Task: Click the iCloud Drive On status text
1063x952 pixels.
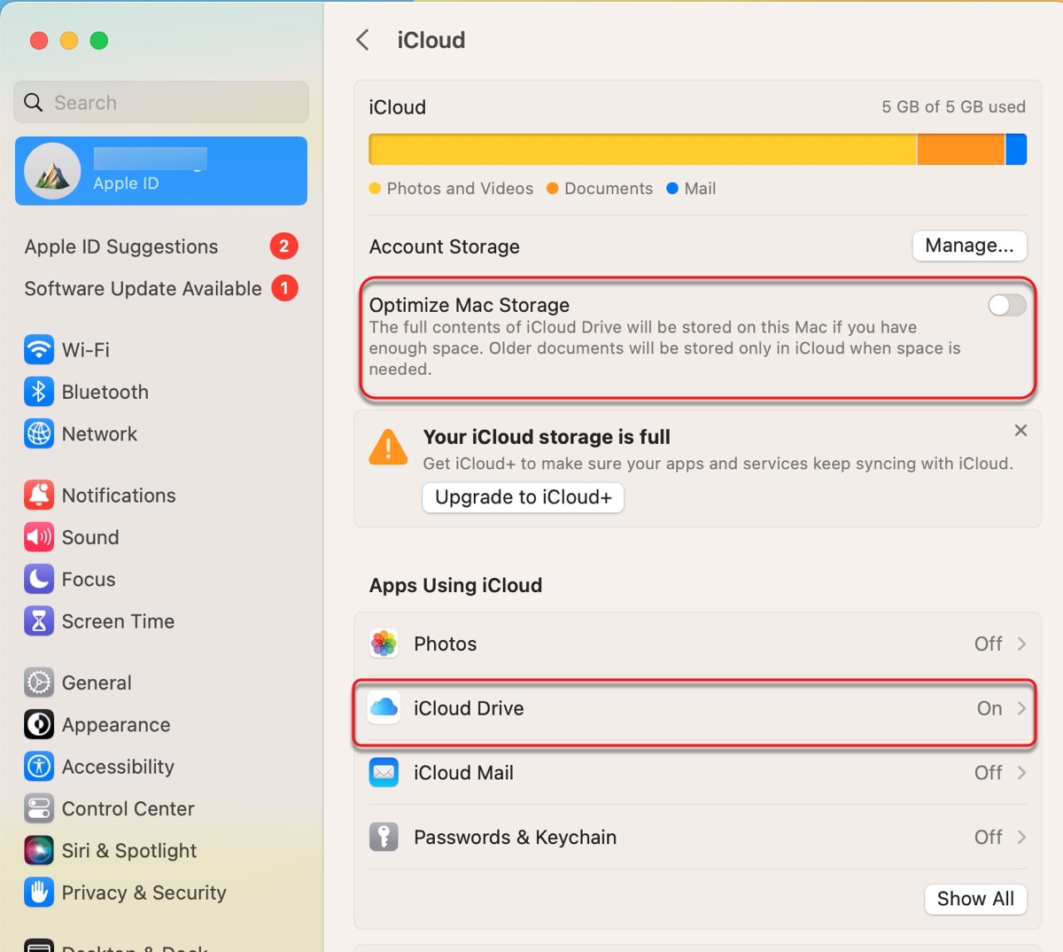Action: (x=989, y=708)
